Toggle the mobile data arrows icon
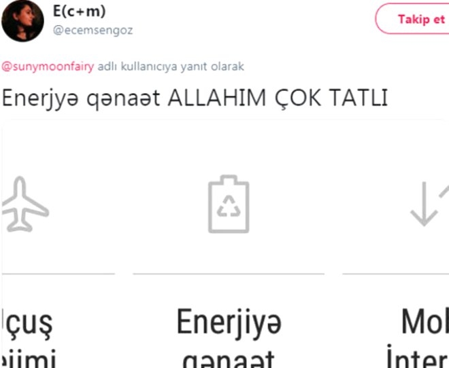The width and height of the screenshot is (449, 368). coord(429,204)
